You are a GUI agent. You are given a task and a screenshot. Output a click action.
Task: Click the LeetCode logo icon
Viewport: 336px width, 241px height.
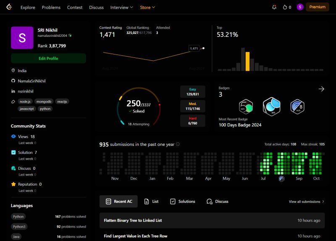[9, 7]
